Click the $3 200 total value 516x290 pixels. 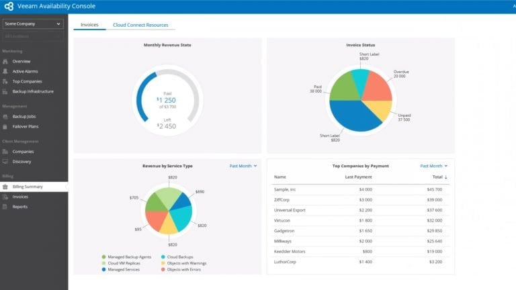tap(435, 262)
